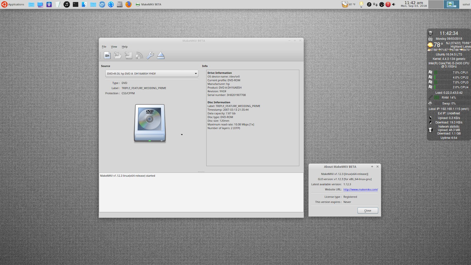This screenshot has width=471, height=265.
Task: Open the File menu
Action: pyautogui.click(x=104, y=47)
